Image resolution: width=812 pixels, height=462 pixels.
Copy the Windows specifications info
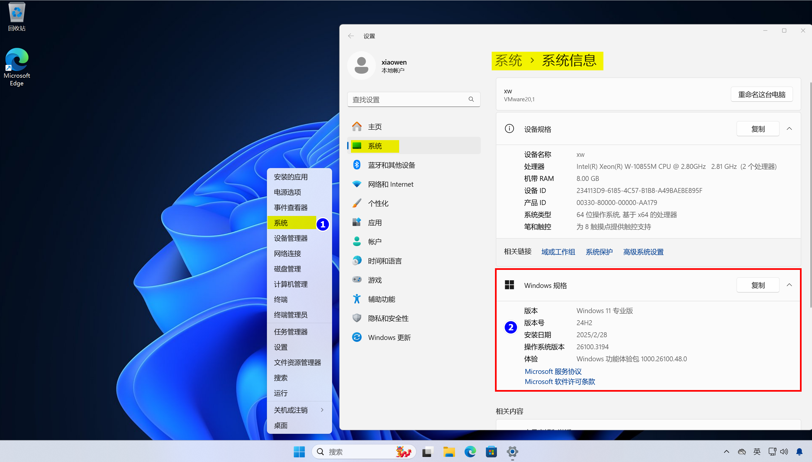tap(758, 285)
